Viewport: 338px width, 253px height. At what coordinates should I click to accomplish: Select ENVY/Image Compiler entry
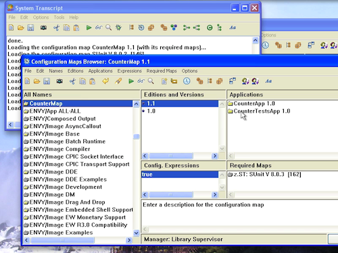(x=78, y=149)
